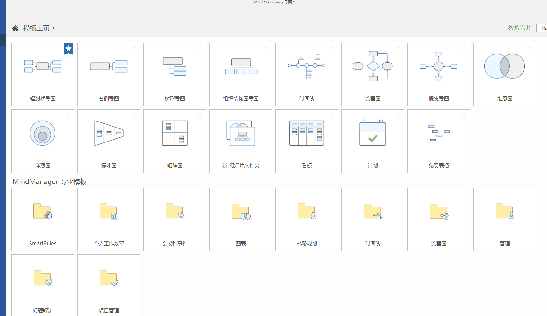The image size is (547, 316).
Task: Unfavorite the 辐射状导图 template blue star
Action: click(69, 49)
